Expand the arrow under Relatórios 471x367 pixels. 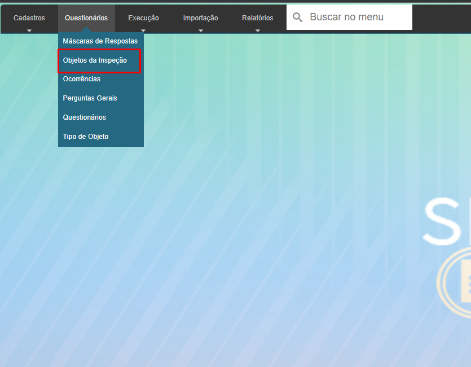pos(258,30)
